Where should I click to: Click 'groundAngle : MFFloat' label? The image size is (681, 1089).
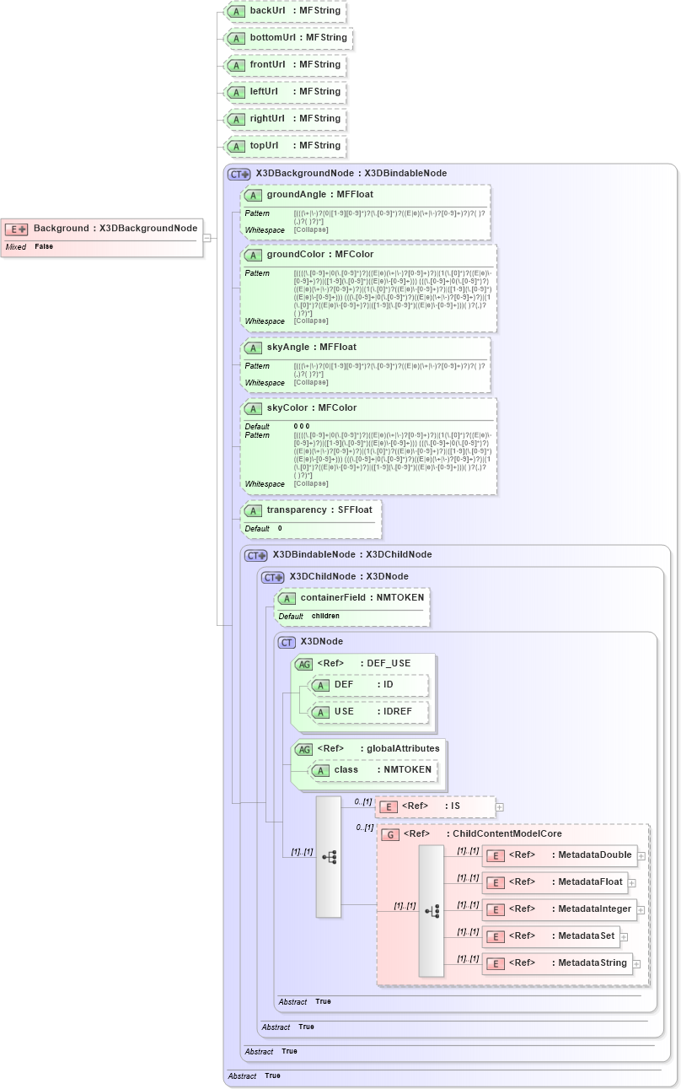point(320,195)
